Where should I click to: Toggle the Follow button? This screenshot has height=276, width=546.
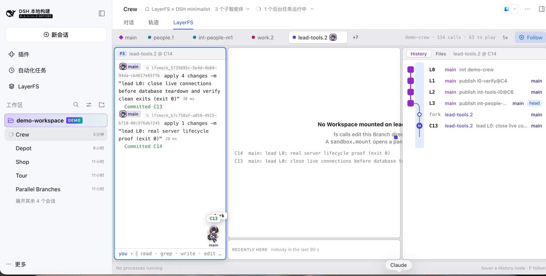(x=531, y=38)
